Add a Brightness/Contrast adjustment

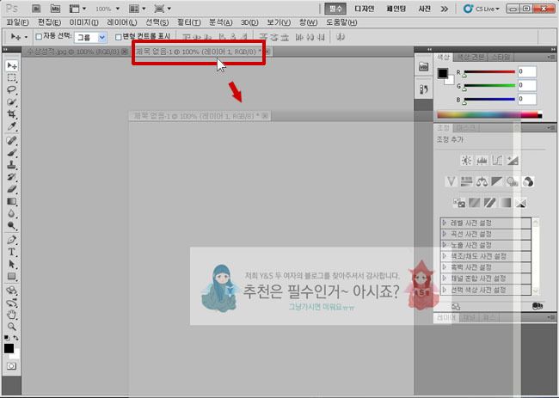pyautogui.click(x=466, y=161)
